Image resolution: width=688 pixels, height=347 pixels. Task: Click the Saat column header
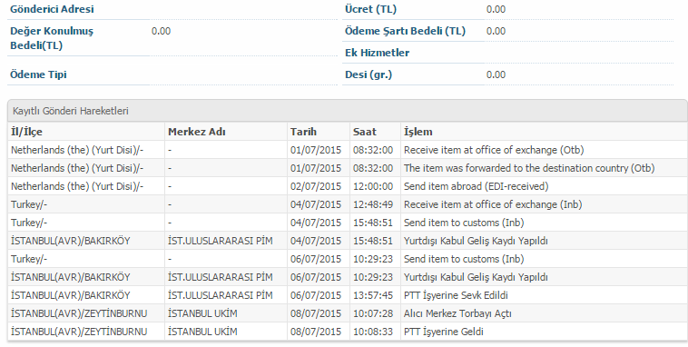tap(365, 132)
